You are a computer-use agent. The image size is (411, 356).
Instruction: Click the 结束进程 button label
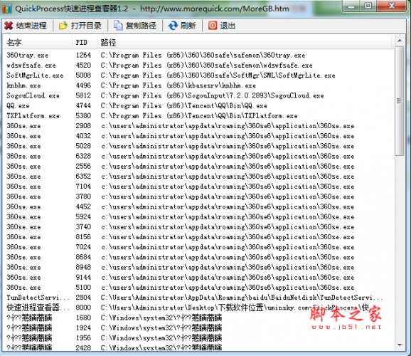31,26
